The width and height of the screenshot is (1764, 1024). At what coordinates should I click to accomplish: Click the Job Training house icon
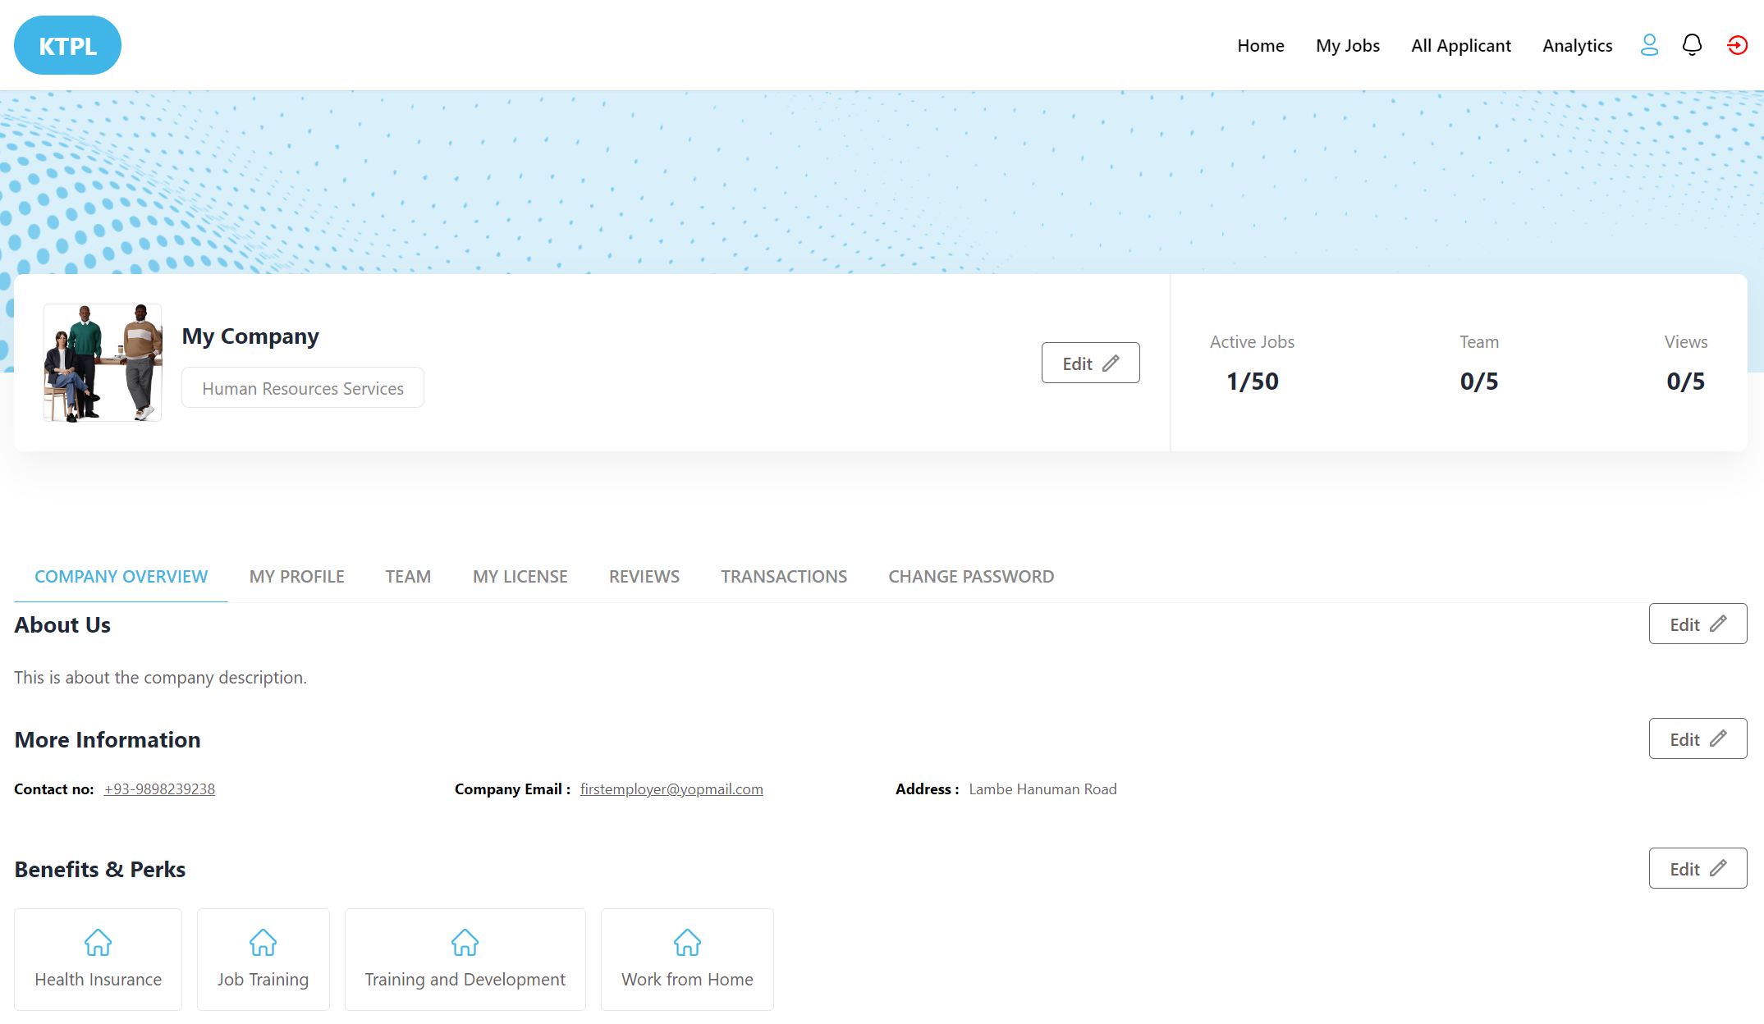[263, 943]
